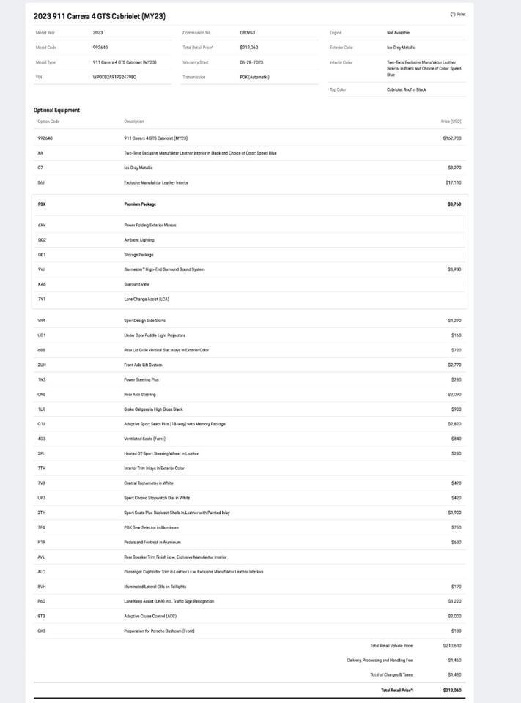Click commission number 080953

[x=248, y=33]
